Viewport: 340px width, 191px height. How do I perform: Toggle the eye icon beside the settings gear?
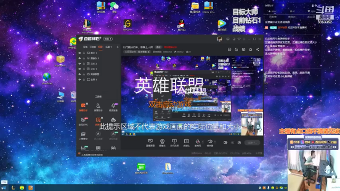click(x=233, y=143)
